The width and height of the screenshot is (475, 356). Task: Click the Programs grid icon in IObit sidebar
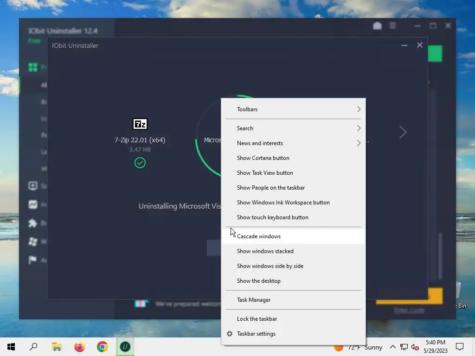tap(33, 67)
